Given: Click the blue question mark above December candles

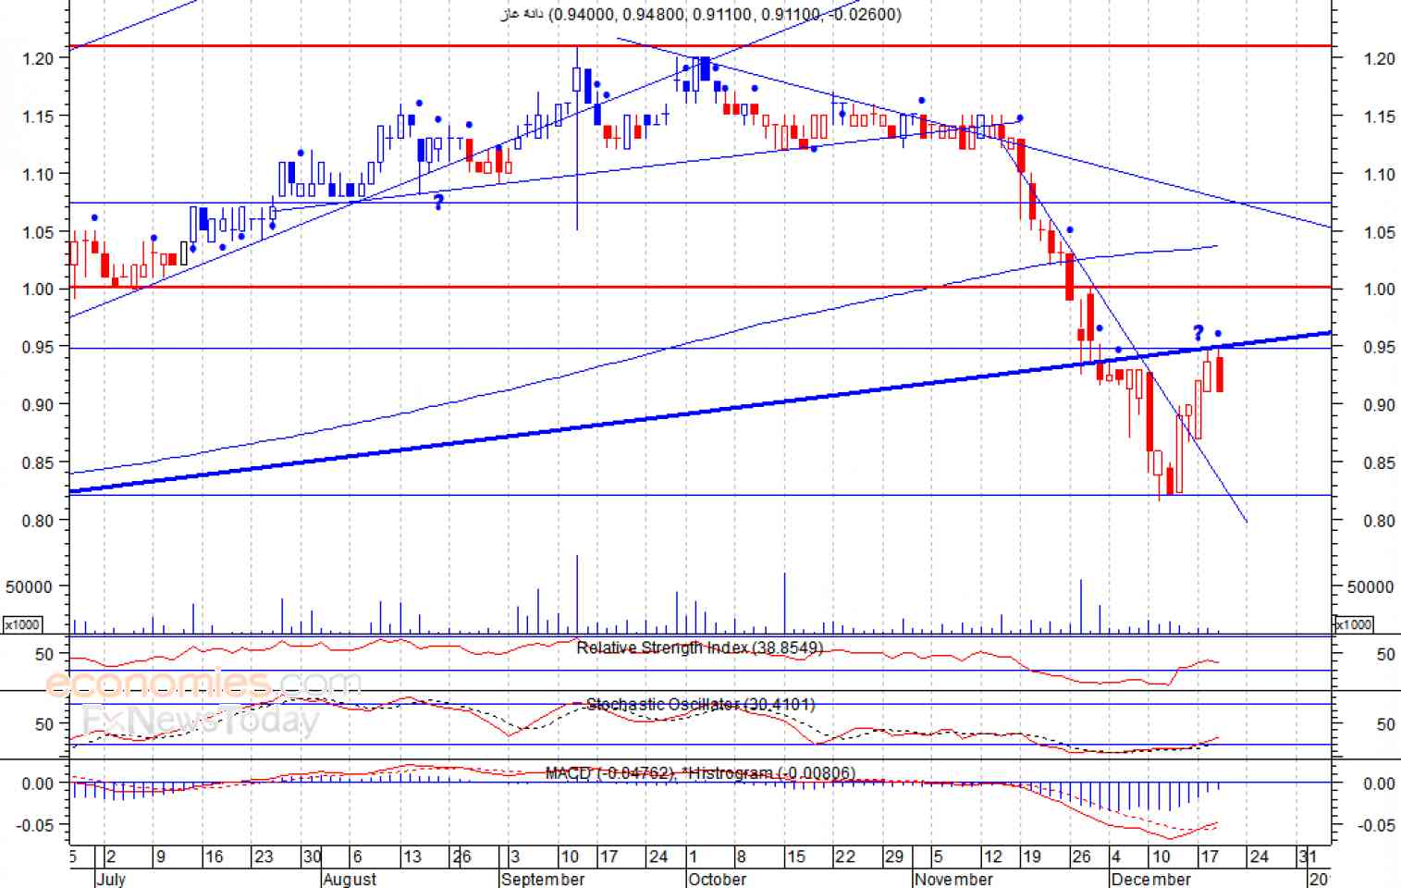Looking at the screenshot, I should click(x=1198, y=333).
